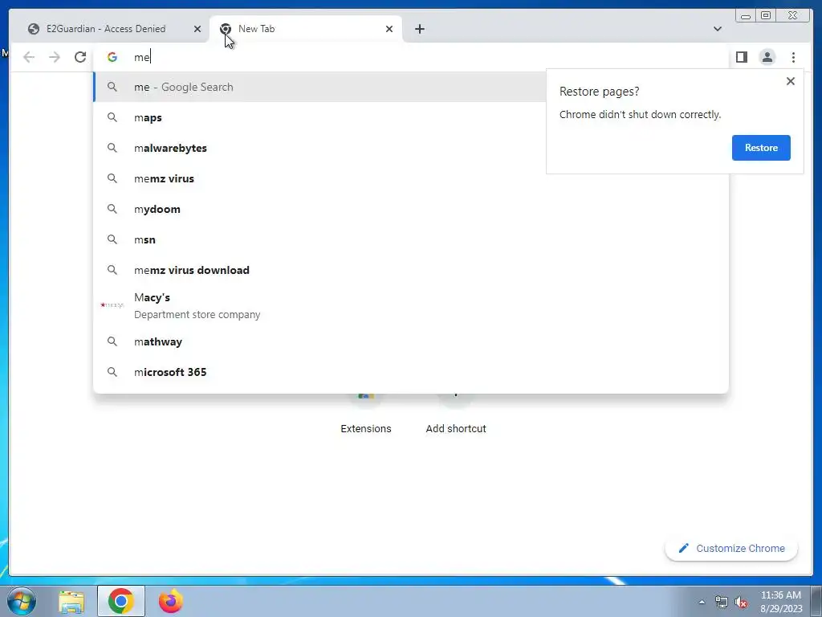Screen dimensions: 822x617
Task: Open the Windows Start menu
Action: tap(22, 601)
